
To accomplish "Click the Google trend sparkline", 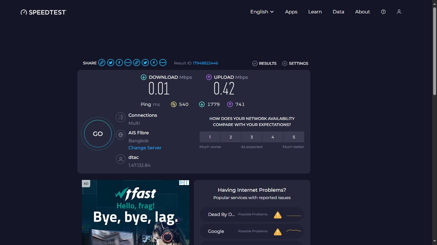I will click(x=294, y=230).
